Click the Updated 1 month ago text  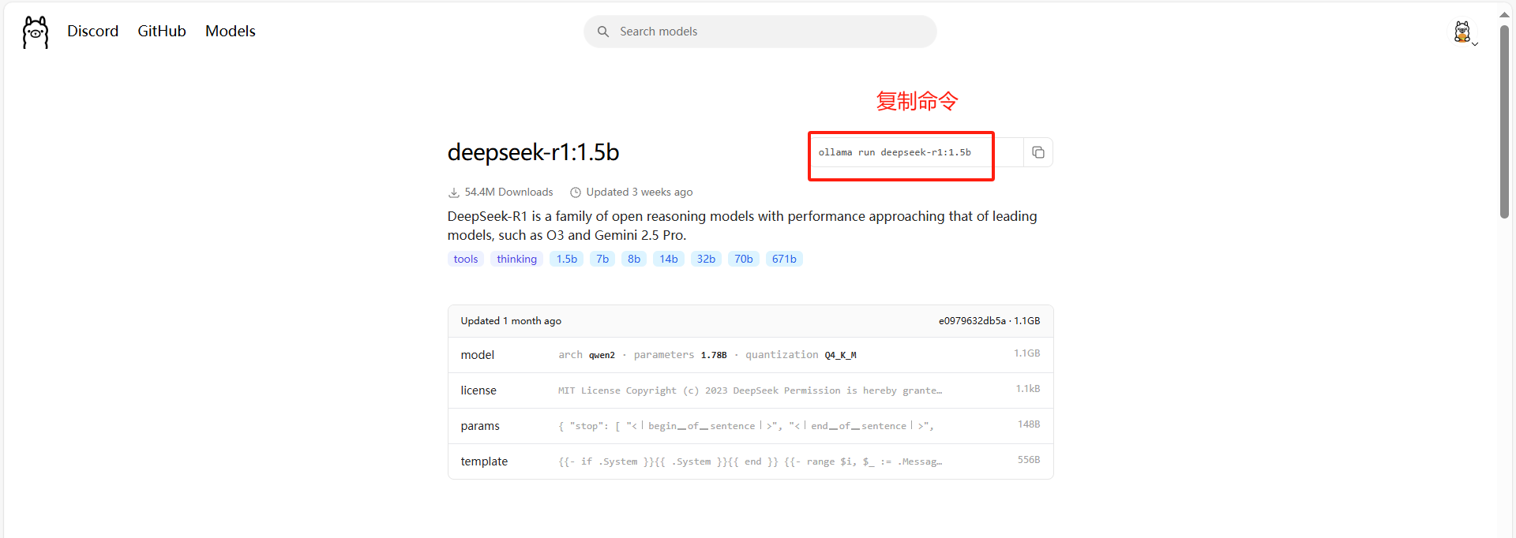[511, 321]
